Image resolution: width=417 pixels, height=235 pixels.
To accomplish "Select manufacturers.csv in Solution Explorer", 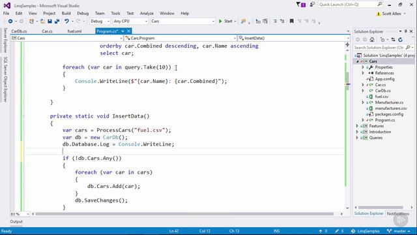I will pos(391,108).
